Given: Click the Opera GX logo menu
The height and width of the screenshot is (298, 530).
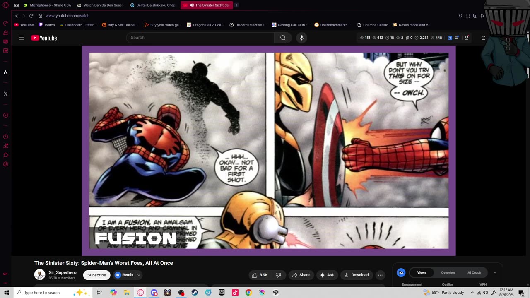Looking at the screenshot, I should coord(5,5).
